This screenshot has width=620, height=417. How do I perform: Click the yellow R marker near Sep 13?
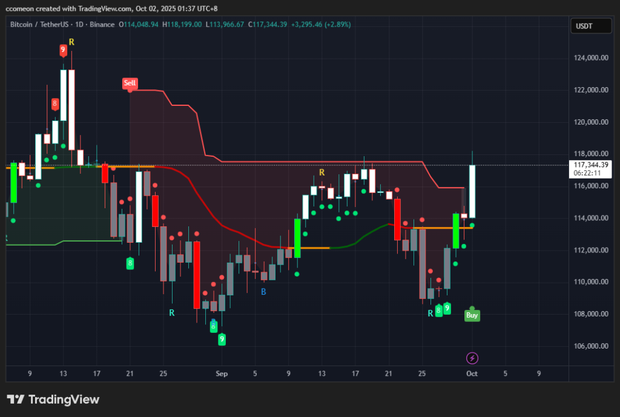click(x=322, y=172)
